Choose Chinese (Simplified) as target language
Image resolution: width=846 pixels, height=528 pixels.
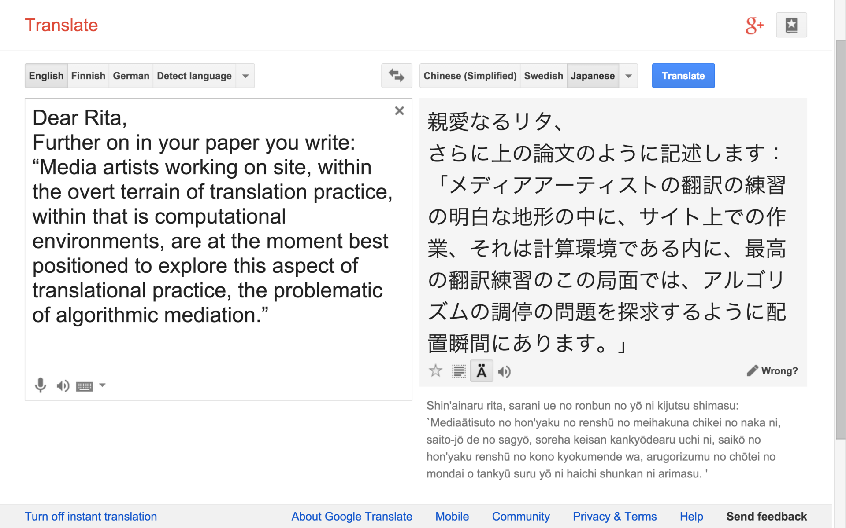(x=470, y=76)
